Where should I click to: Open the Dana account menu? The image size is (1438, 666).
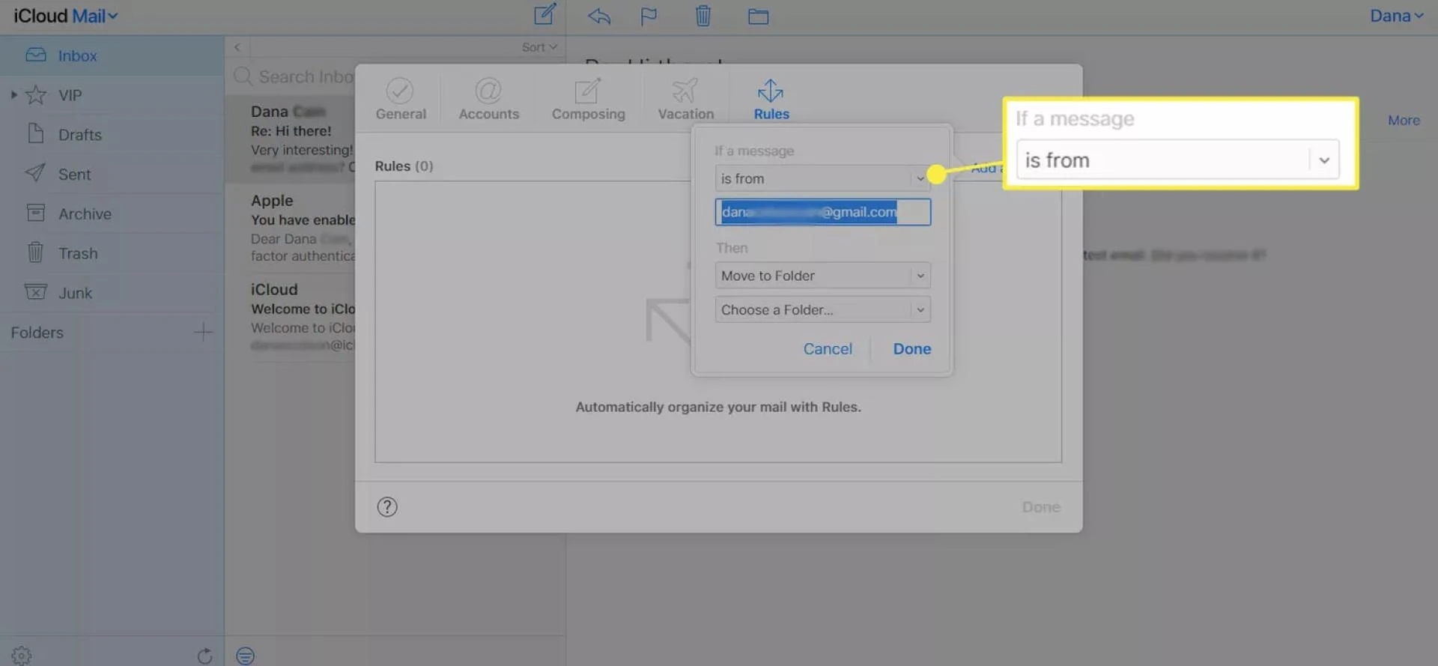(x=1397, y=16)
